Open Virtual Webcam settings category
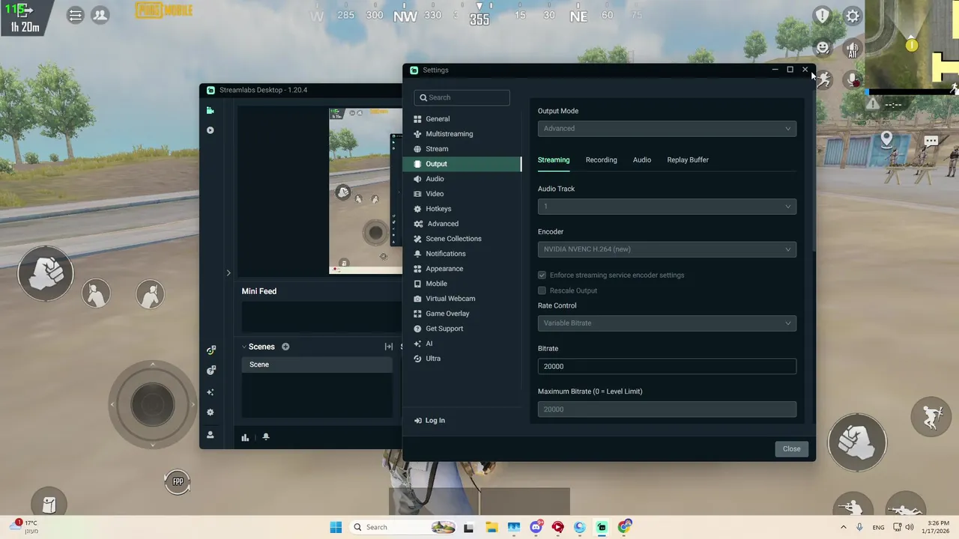Image resolution: width=959 pixels, height=539 pixels. [462, 299]
